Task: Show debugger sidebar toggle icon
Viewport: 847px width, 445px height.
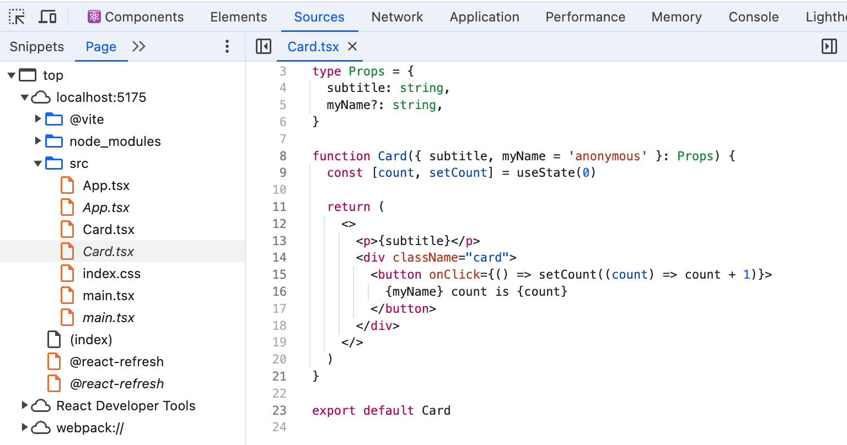Action: 829,47
